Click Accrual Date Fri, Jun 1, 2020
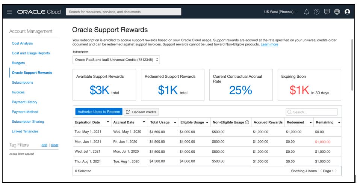 click(x=125, y=141)
